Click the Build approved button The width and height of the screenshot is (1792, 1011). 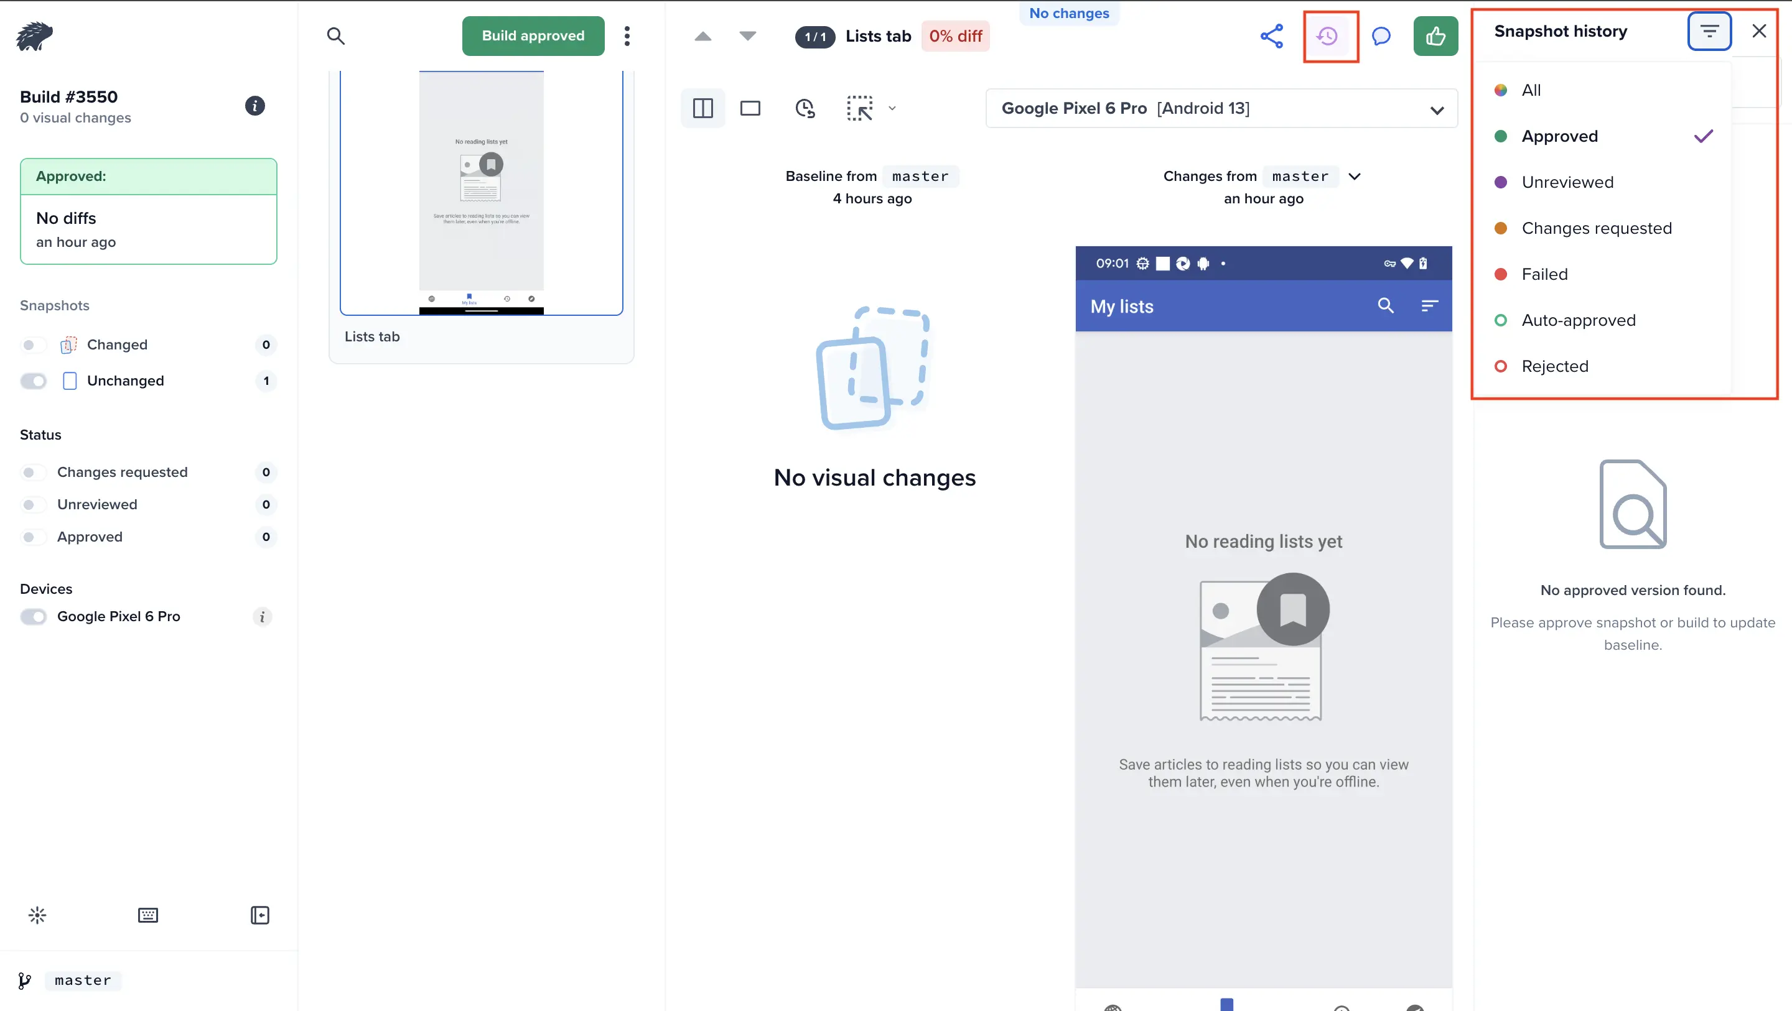click(x=533, y=36)
